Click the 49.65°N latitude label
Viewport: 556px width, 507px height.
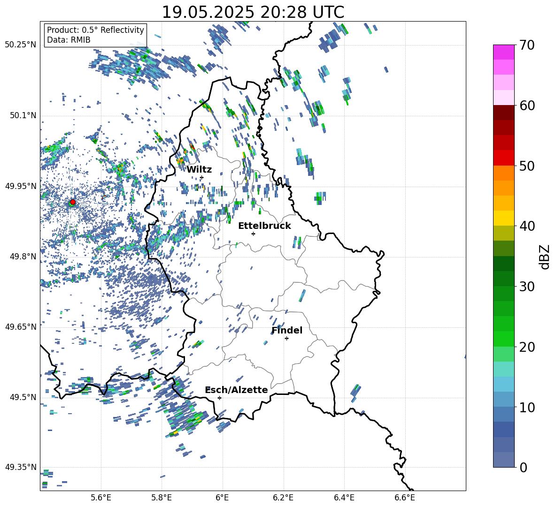[21, 326]
